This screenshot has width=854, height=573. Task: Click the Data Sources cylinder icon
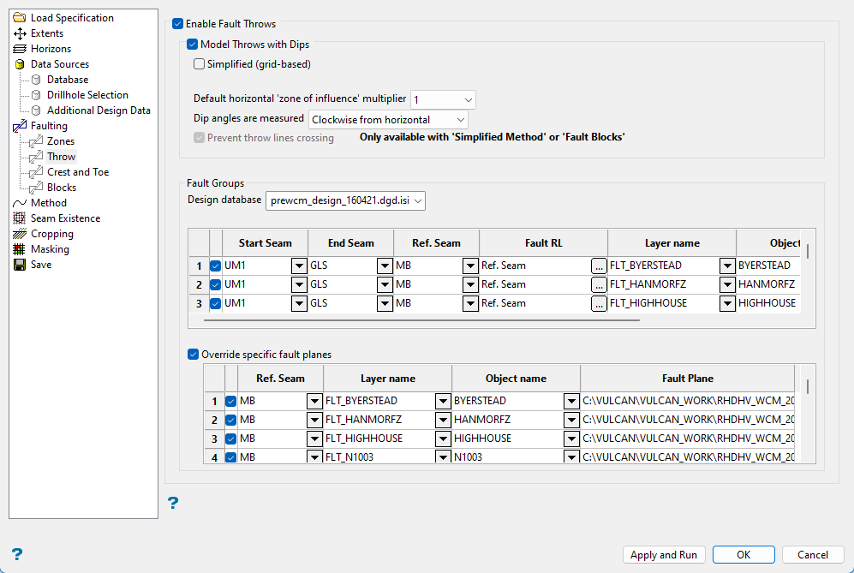(x=20, y=64)
